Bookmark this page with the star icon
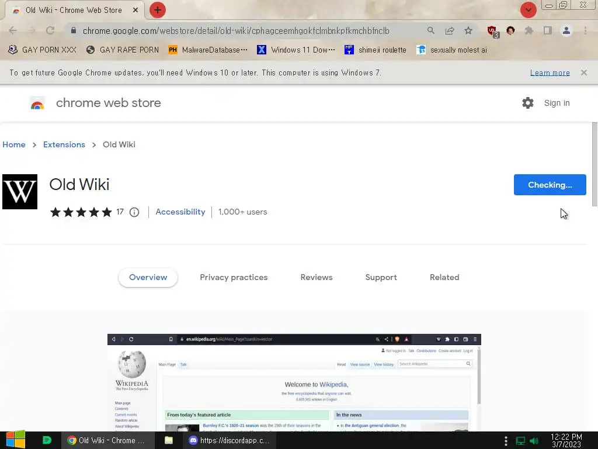598x449 pixels. pos(468,30)
